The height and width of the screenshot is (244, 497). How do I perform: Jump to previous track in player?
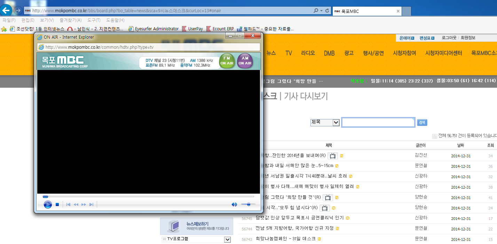[69, 205]
